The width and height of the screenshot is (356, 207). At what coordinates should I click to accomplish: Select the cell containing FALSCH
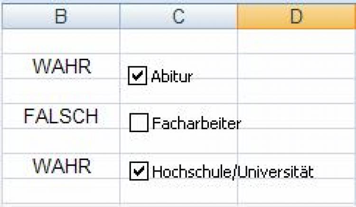point(60,116)
